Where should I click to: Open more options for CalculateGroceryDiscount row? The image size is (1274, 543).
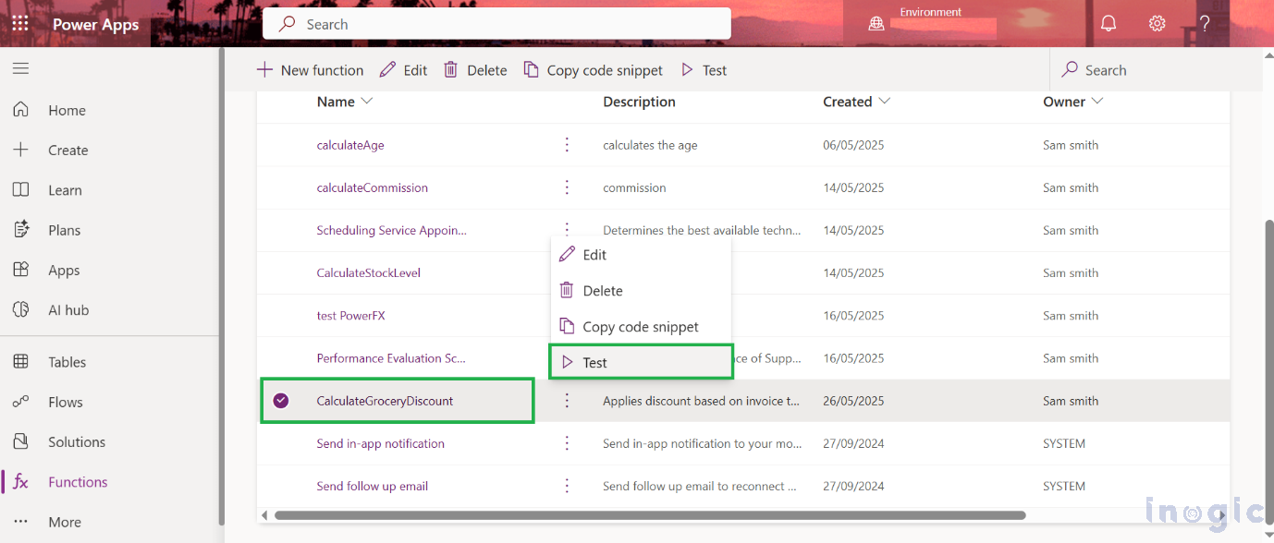point(567,401)
